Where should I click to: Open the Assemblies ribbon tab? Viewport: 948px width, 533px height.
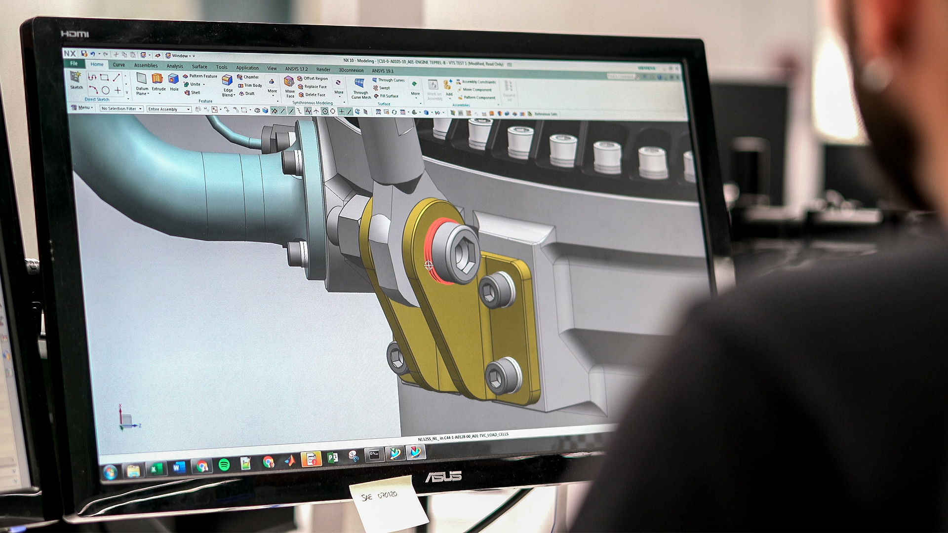pyautogui.click(x=146, y=65)
